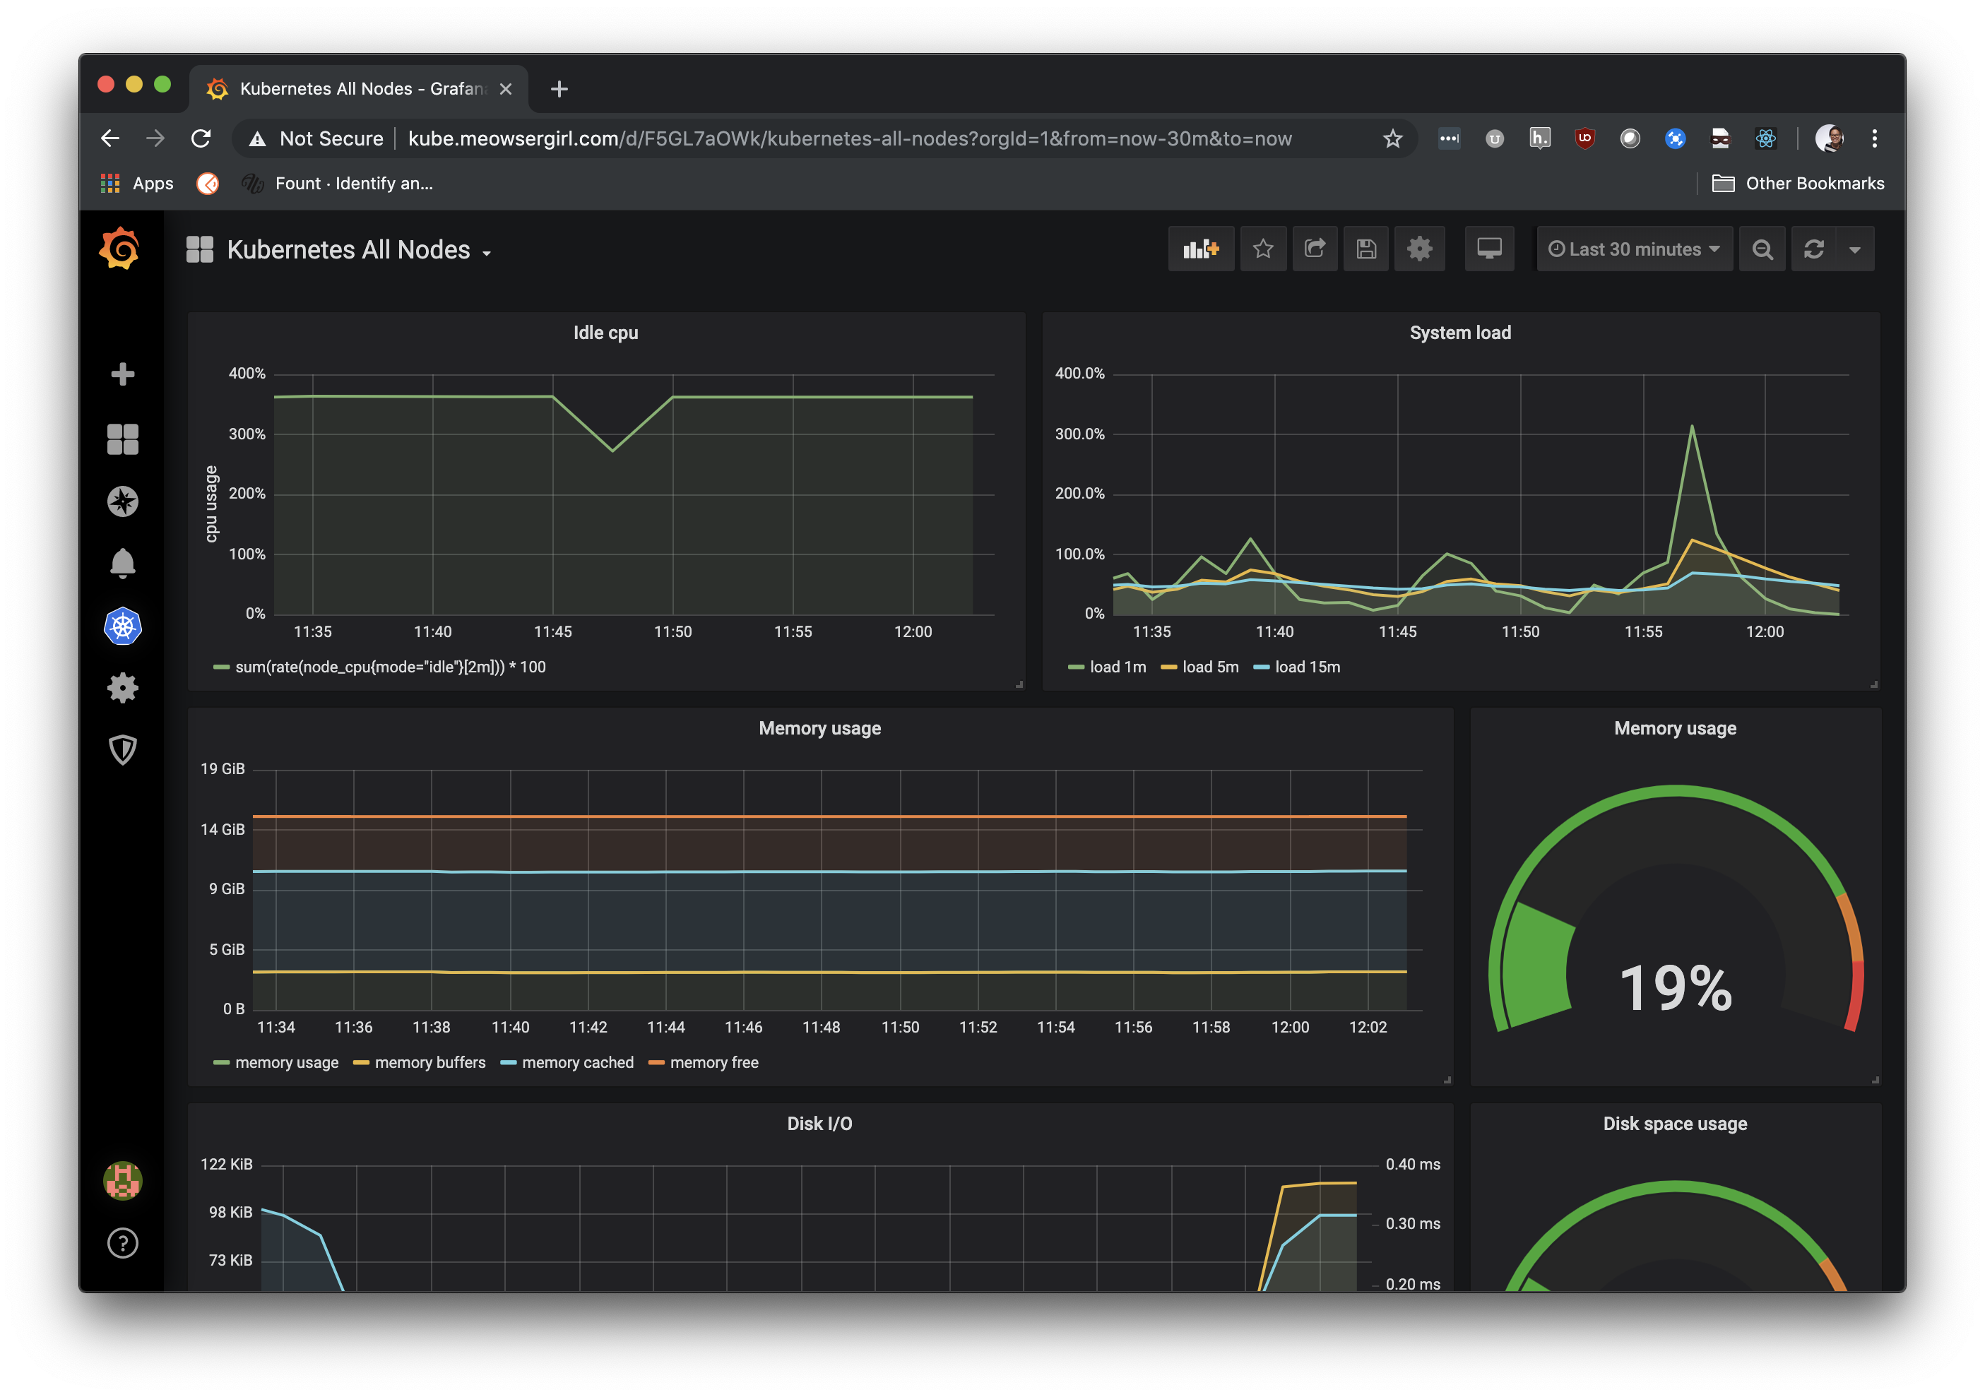Viewport: 1985px width, 1397px height.
Task: Open the Dashboards grid icon in sidebar
Action: pyautogui.click(x=123, y=439)
